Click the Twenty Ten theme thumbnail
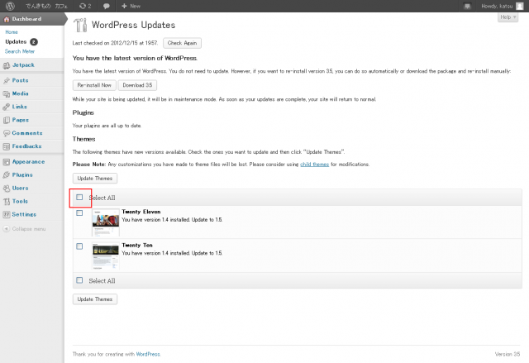The width and height of the screenshot is (529, 363). pyautogui.click(x=106, y=256)
